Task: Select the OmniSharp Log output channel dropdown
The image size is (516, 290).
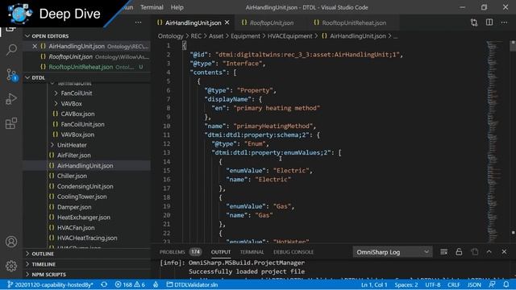Action: [393, 252]
